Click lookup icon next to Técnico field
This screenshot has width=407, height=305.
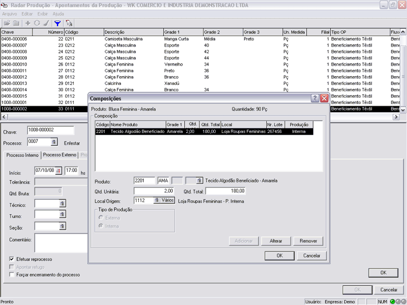coord(62,203)
